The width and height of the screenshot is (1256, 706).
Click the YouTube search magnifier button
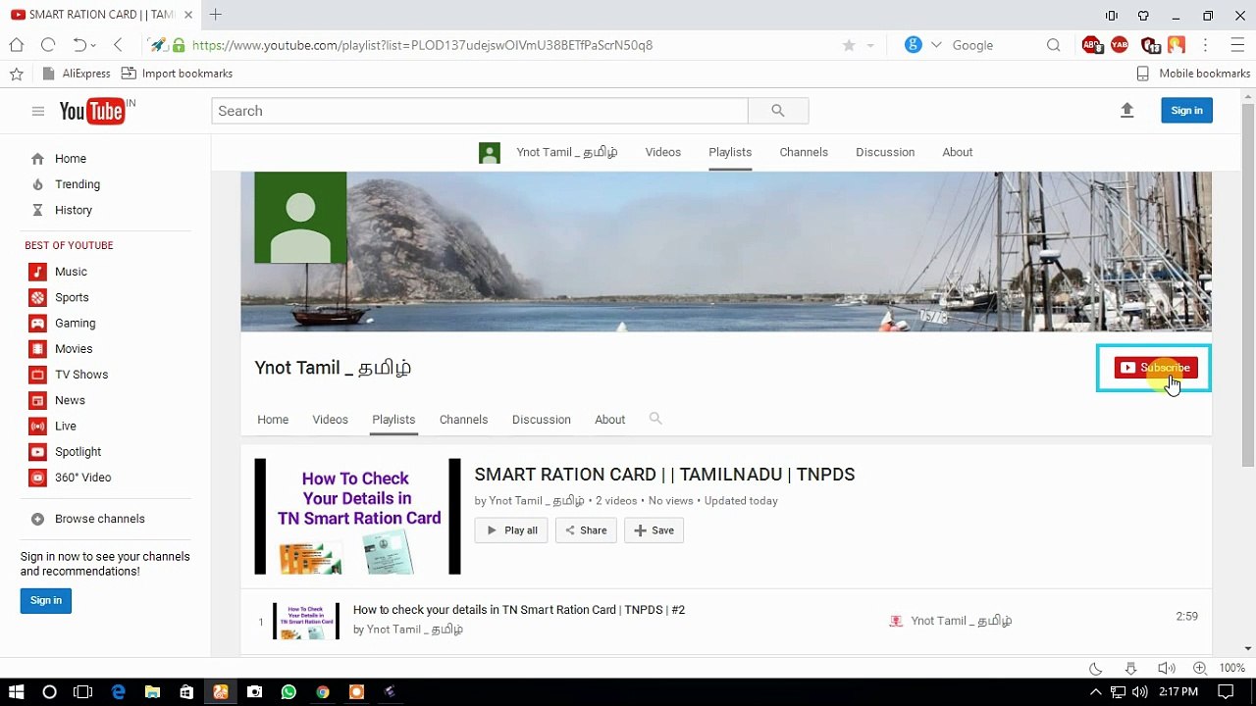tap(778, 111)
